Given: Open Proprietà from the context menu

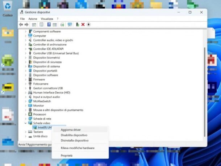Looking at the screenshot, I should tap(67, 156).
